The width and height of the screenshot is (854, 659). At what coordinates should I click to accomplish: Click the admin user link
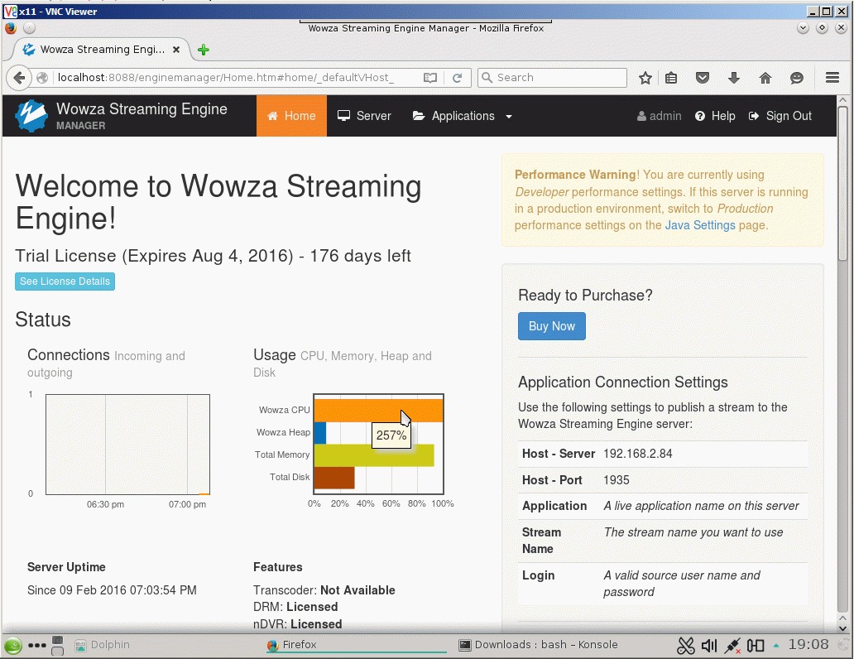(659, 116)
